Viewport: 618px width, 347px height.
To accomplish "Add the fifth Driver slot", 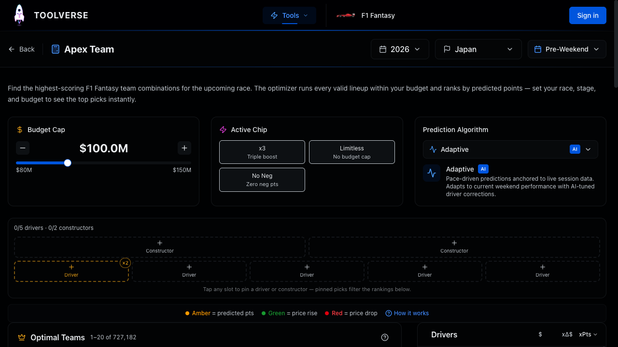I will [543, 271].
